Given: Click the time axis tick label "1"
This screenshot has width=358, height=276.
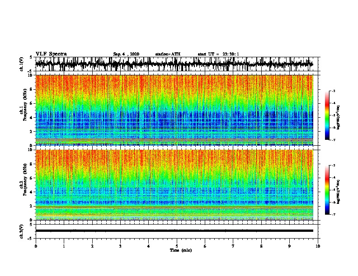Looking at the screenshot, I should click(x=64, y=246).
